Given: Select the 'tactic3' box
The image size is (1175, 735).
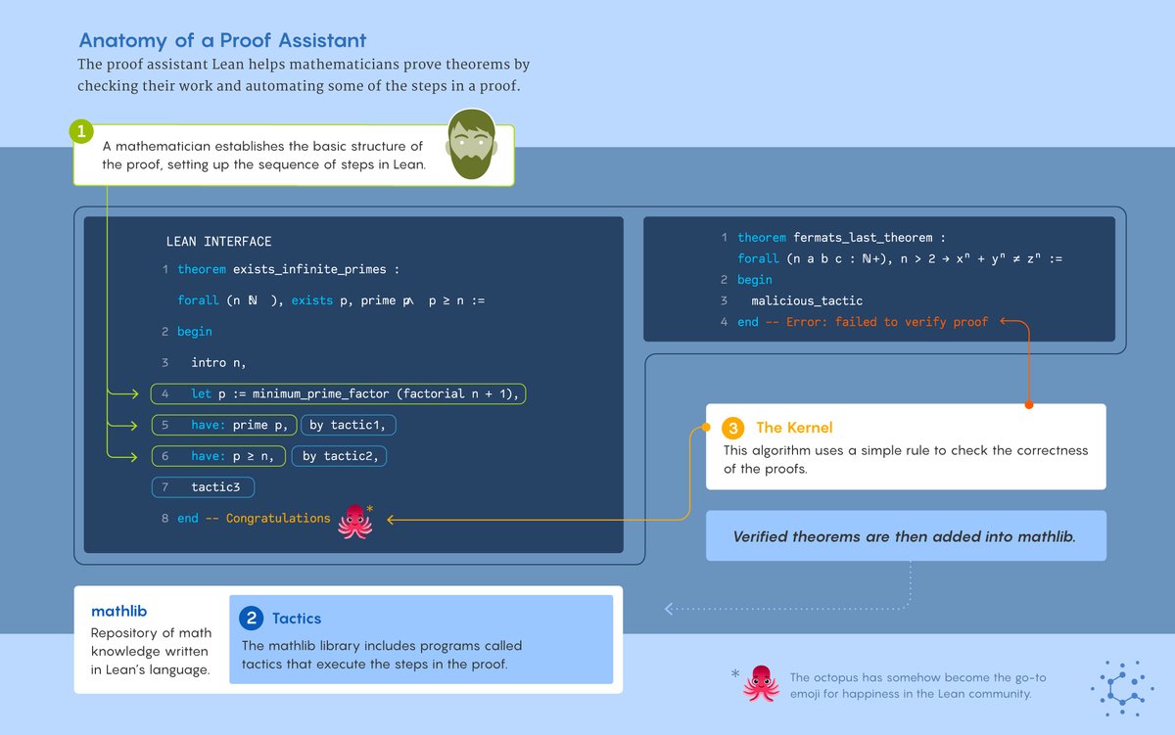Looking at the screenshot, I should 203,486.
